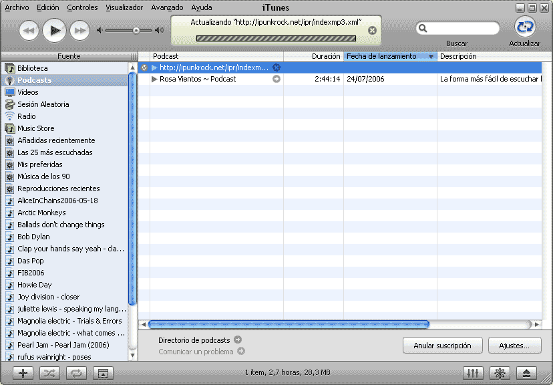The height and width of the screenshot is (385, 553).
Task: Select the Podcasts source
Action: point(65,80)
